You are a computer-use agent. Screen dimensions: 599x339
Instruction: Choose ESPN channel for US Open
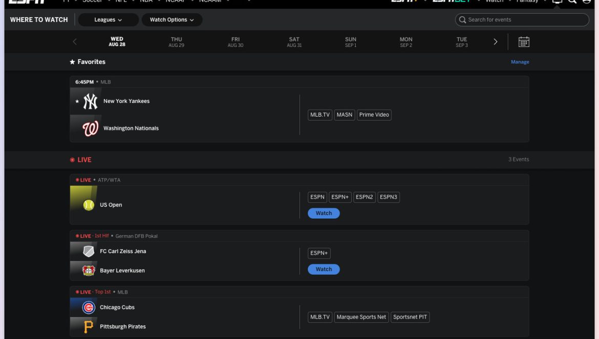[317, 197]
